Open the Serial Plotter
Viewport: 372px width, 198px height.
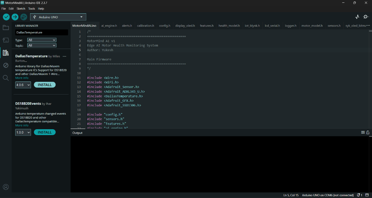pyautogui.click(x=357, y=17)
